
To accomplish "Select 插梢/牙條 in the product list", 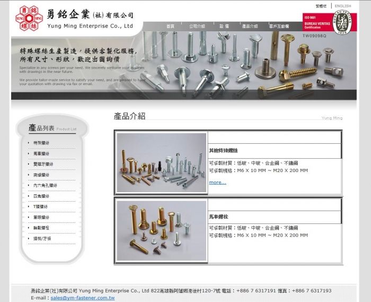I will [x=42, y=238].
